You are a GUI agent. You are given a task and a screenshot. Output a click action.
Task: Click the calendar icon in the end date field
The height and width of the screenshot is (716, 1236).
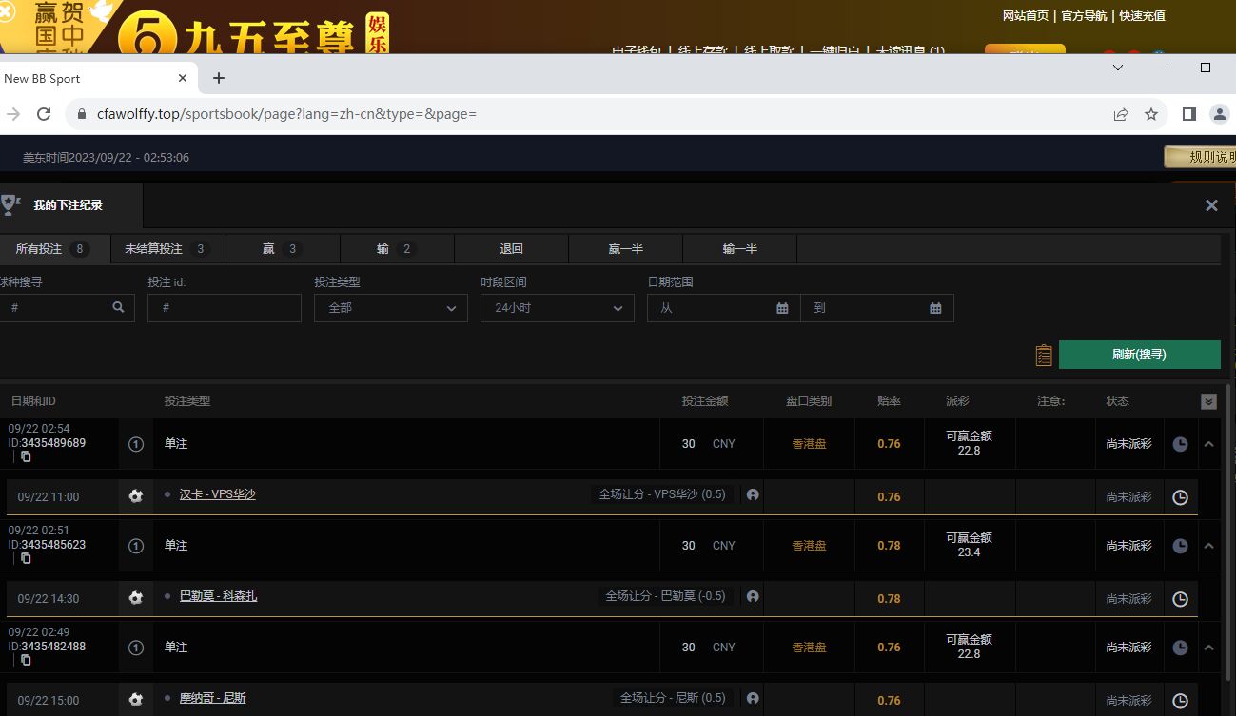935,308
